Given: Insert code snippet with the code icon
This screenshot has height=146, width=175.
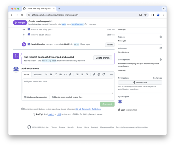Looking at the screenshot, I should pyautogui.click(x=65, y=74).
